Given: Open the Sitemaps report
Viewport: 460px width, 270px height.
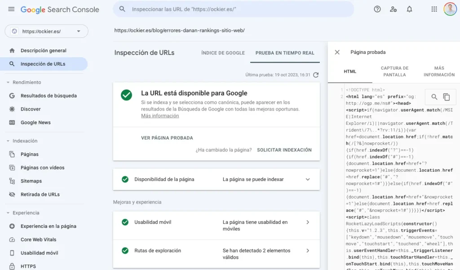Looking at the screenshot, I should pyautogui.click(x=31, y=181).
